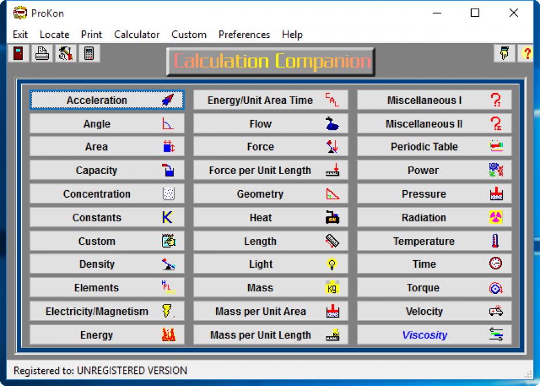Open the Periodic Table

coord(434,146)
